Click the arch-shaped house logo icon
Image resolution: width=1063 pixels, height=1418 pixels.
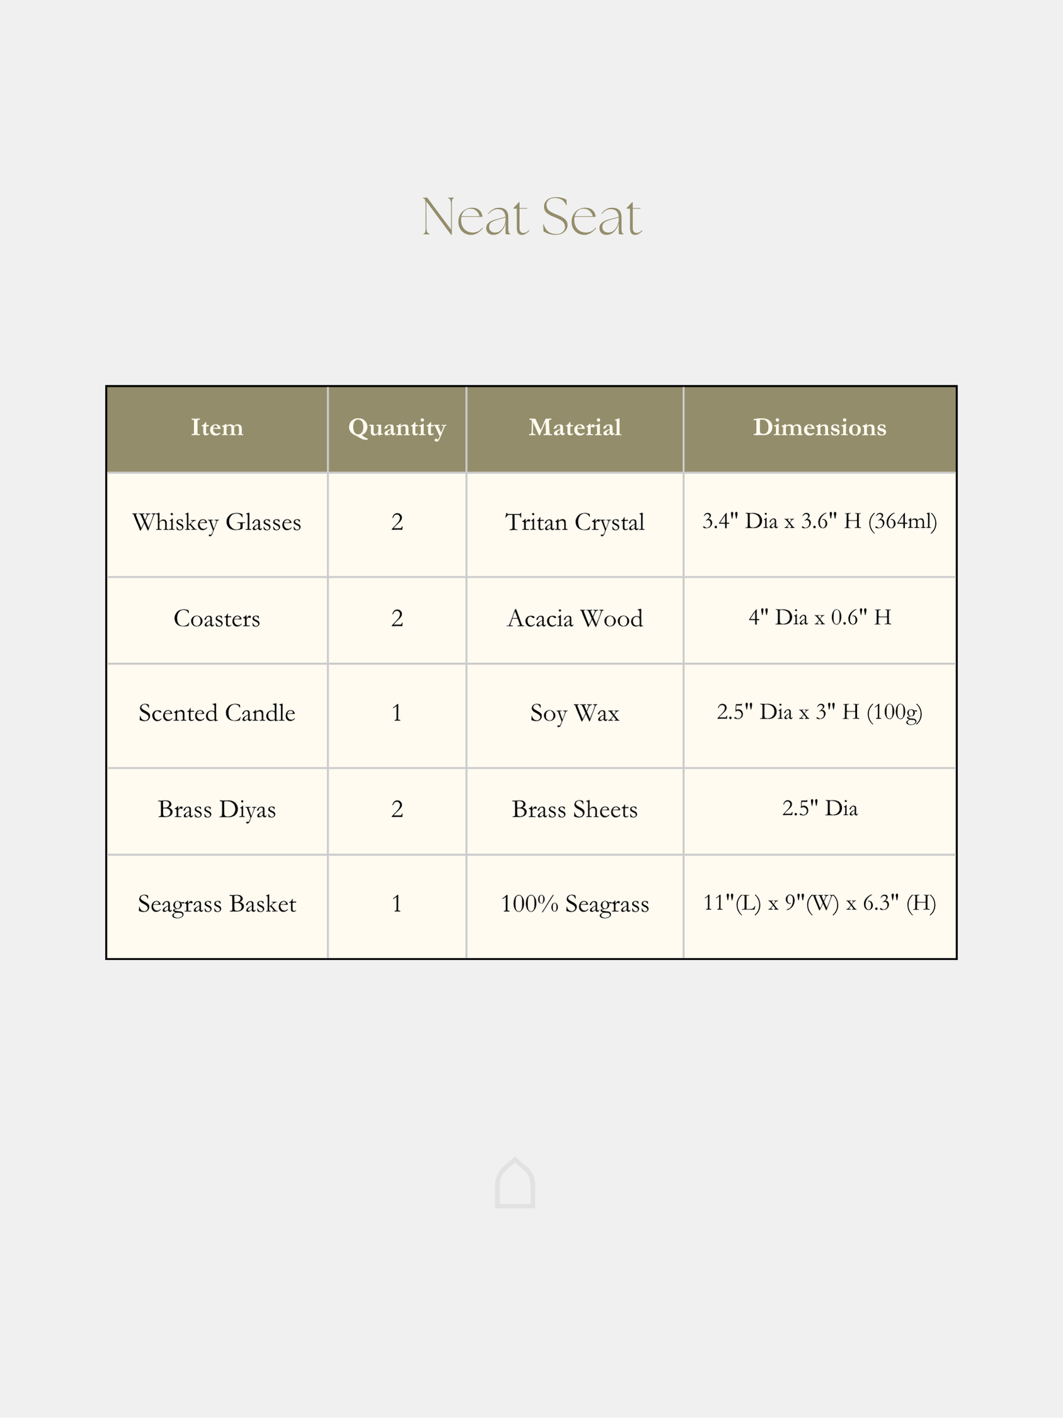(515, 1184)
